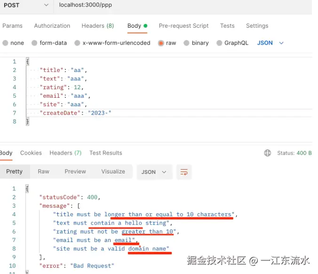Select the request Body tab
The width and height of the screenshot is (318, 274).
pyautogui.click(x=137, y=26)
